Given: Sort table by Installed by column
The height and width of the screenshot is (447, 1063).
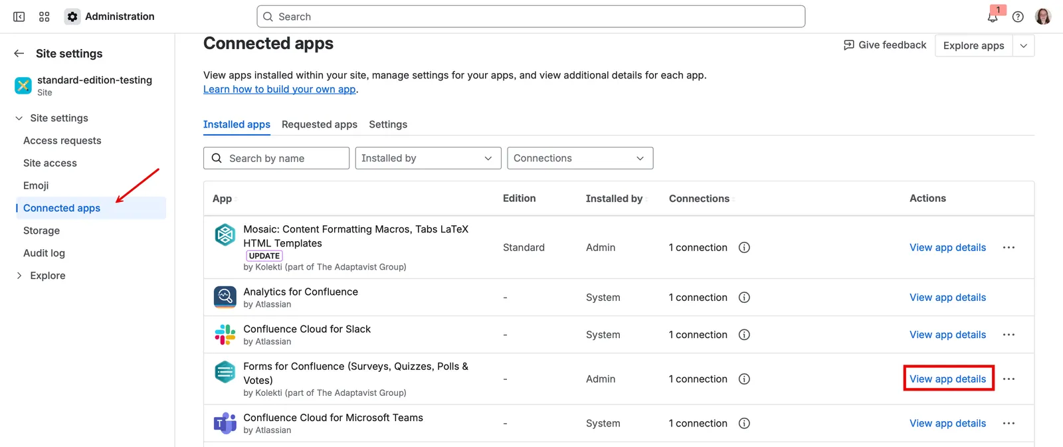Looking at the screenshot, I should [617, 199].
